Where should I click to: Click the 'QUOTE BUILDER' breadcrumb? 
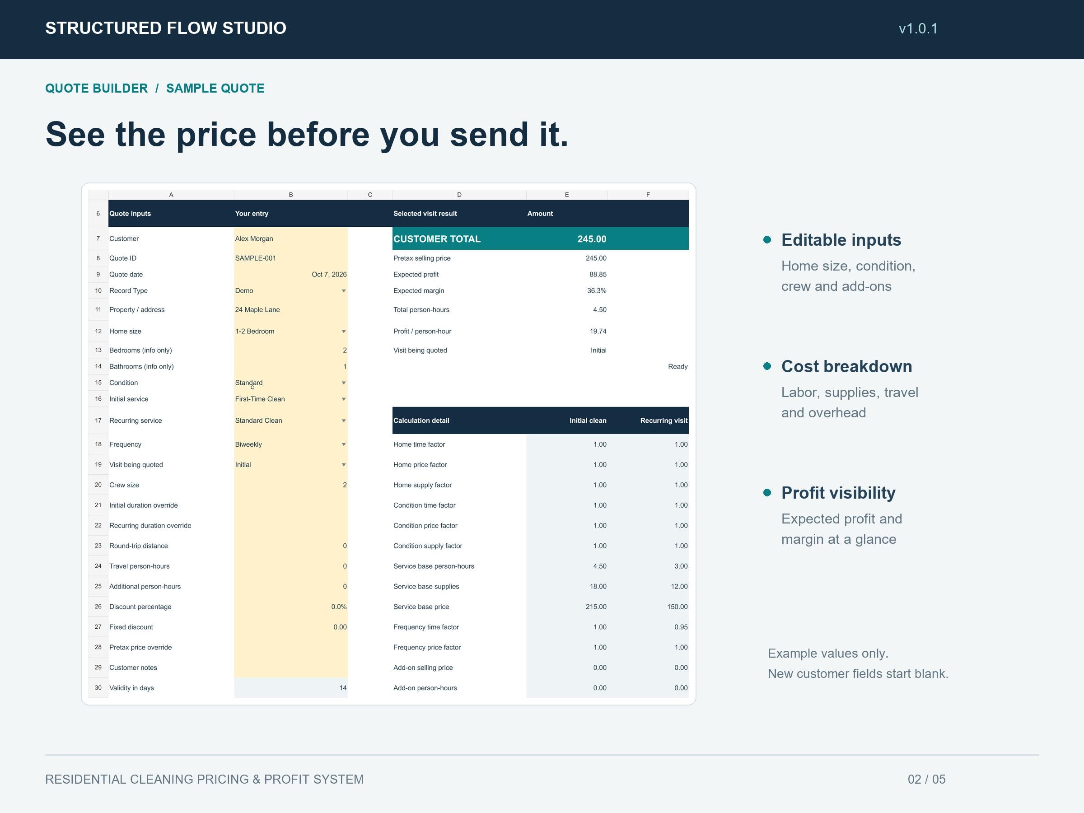tap(97, 88)
